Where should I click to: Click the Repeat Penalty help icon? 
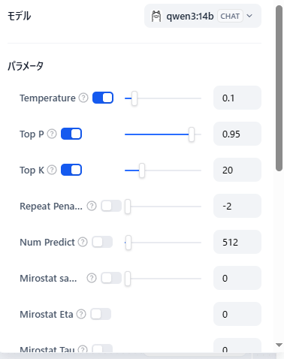(92, 206)
